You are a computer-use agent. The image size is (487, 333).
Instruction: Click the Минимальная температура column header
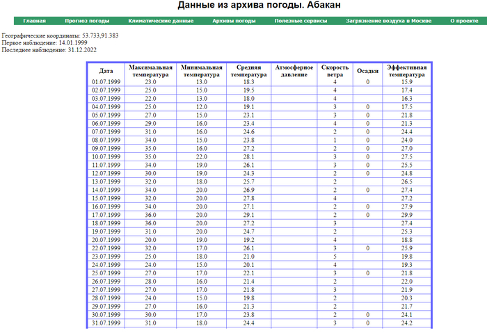202,71
